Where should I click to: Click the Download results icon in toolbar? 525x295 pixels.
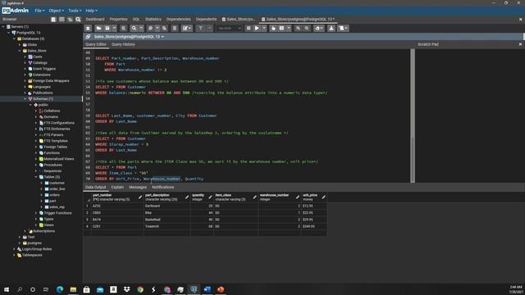tap(331, 29)
